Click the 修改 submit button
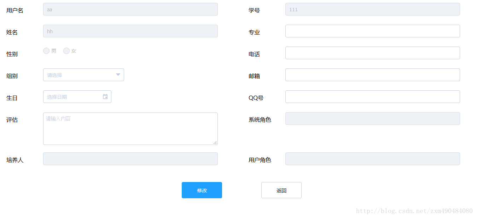Viewport: 477px width, 218px height. pos(202,190)
